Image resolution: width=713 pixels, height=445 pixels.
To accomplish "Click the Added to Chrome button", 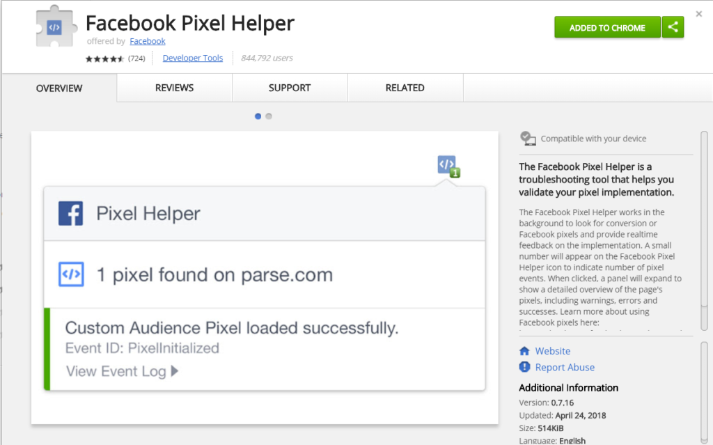I will coord(607,27).
